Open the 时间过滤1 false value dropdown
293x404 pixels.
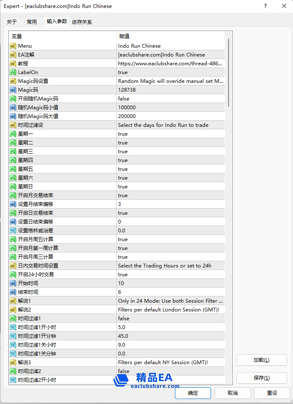pyautogui.click(x=170, y=319)
